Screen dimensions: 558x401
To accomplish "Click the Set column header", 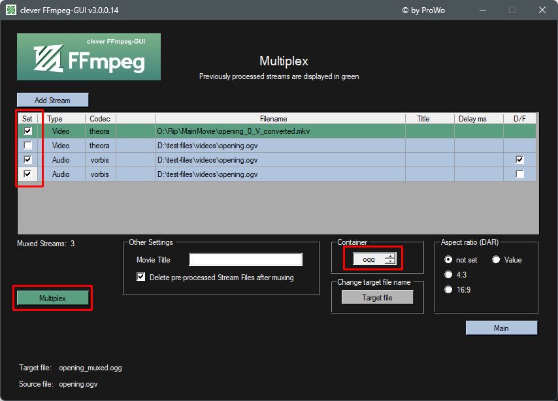I will click(x=27, y=118).
